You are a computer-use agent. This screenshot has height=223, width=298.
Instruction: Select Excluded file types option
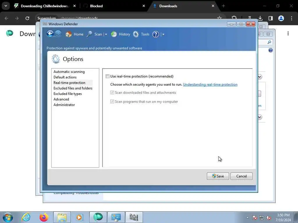68,94
